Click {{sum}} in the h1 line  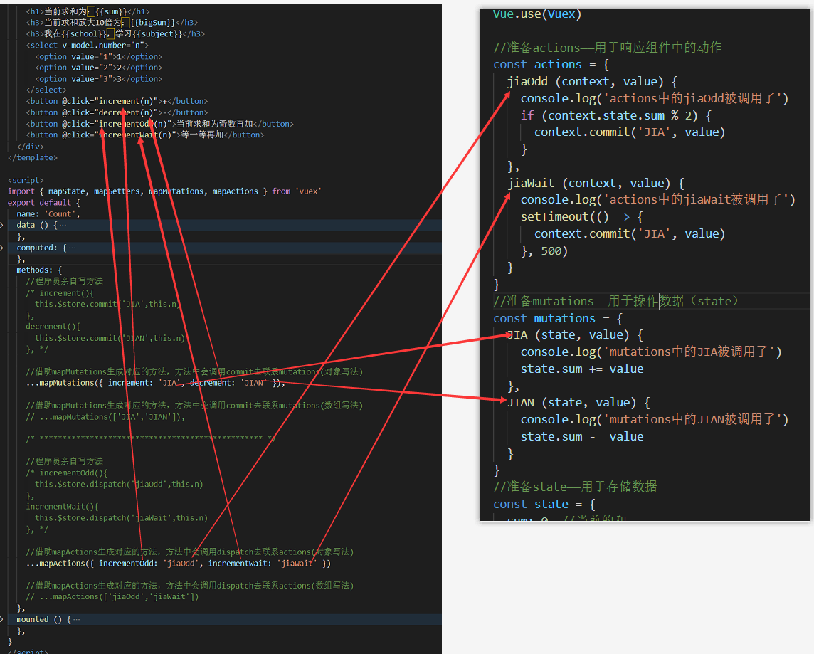[x=111, y=11]
